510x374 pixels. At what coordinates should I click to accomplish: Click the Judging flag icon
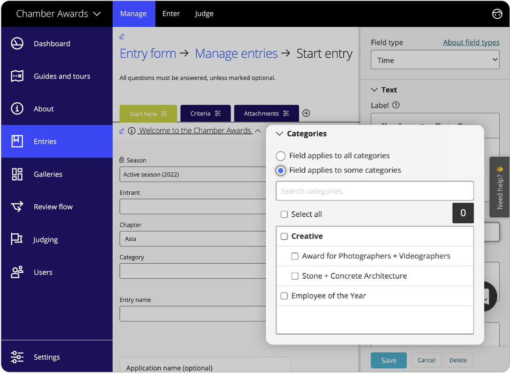click(x=17, y=239)
